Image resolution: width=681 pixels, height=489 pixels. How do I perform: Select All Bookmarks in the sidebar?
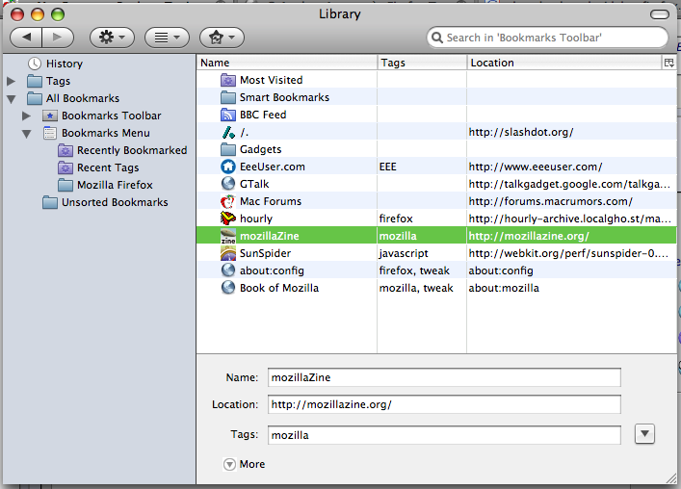click(83, 98)
